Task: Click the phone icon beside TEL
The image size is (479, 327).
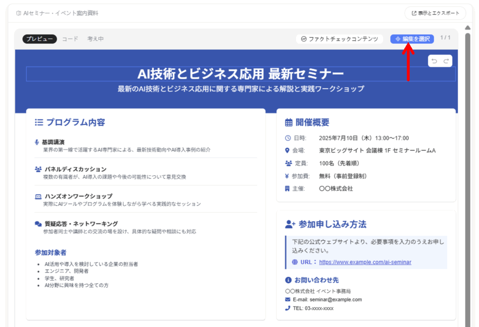Action: 288,308
